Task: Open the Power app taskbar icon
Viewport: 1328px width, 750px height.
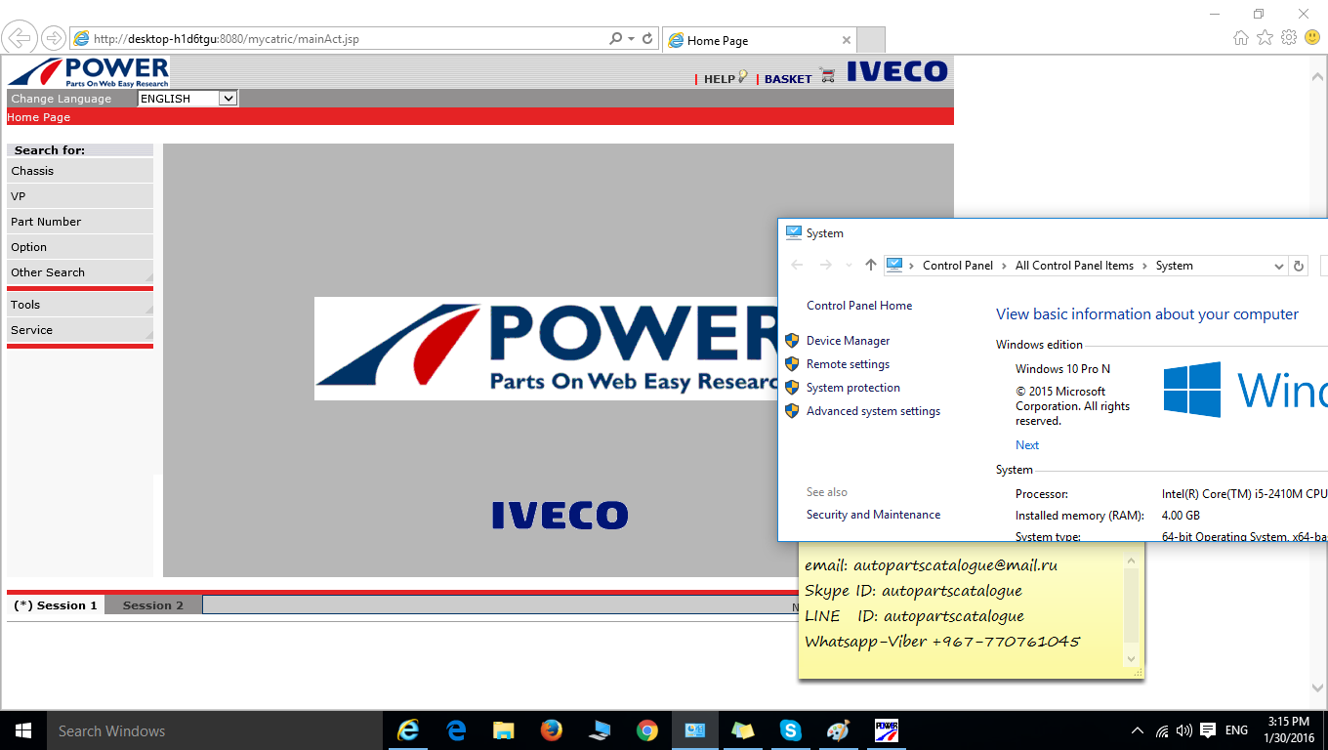Action: click(x=887, y=730)
